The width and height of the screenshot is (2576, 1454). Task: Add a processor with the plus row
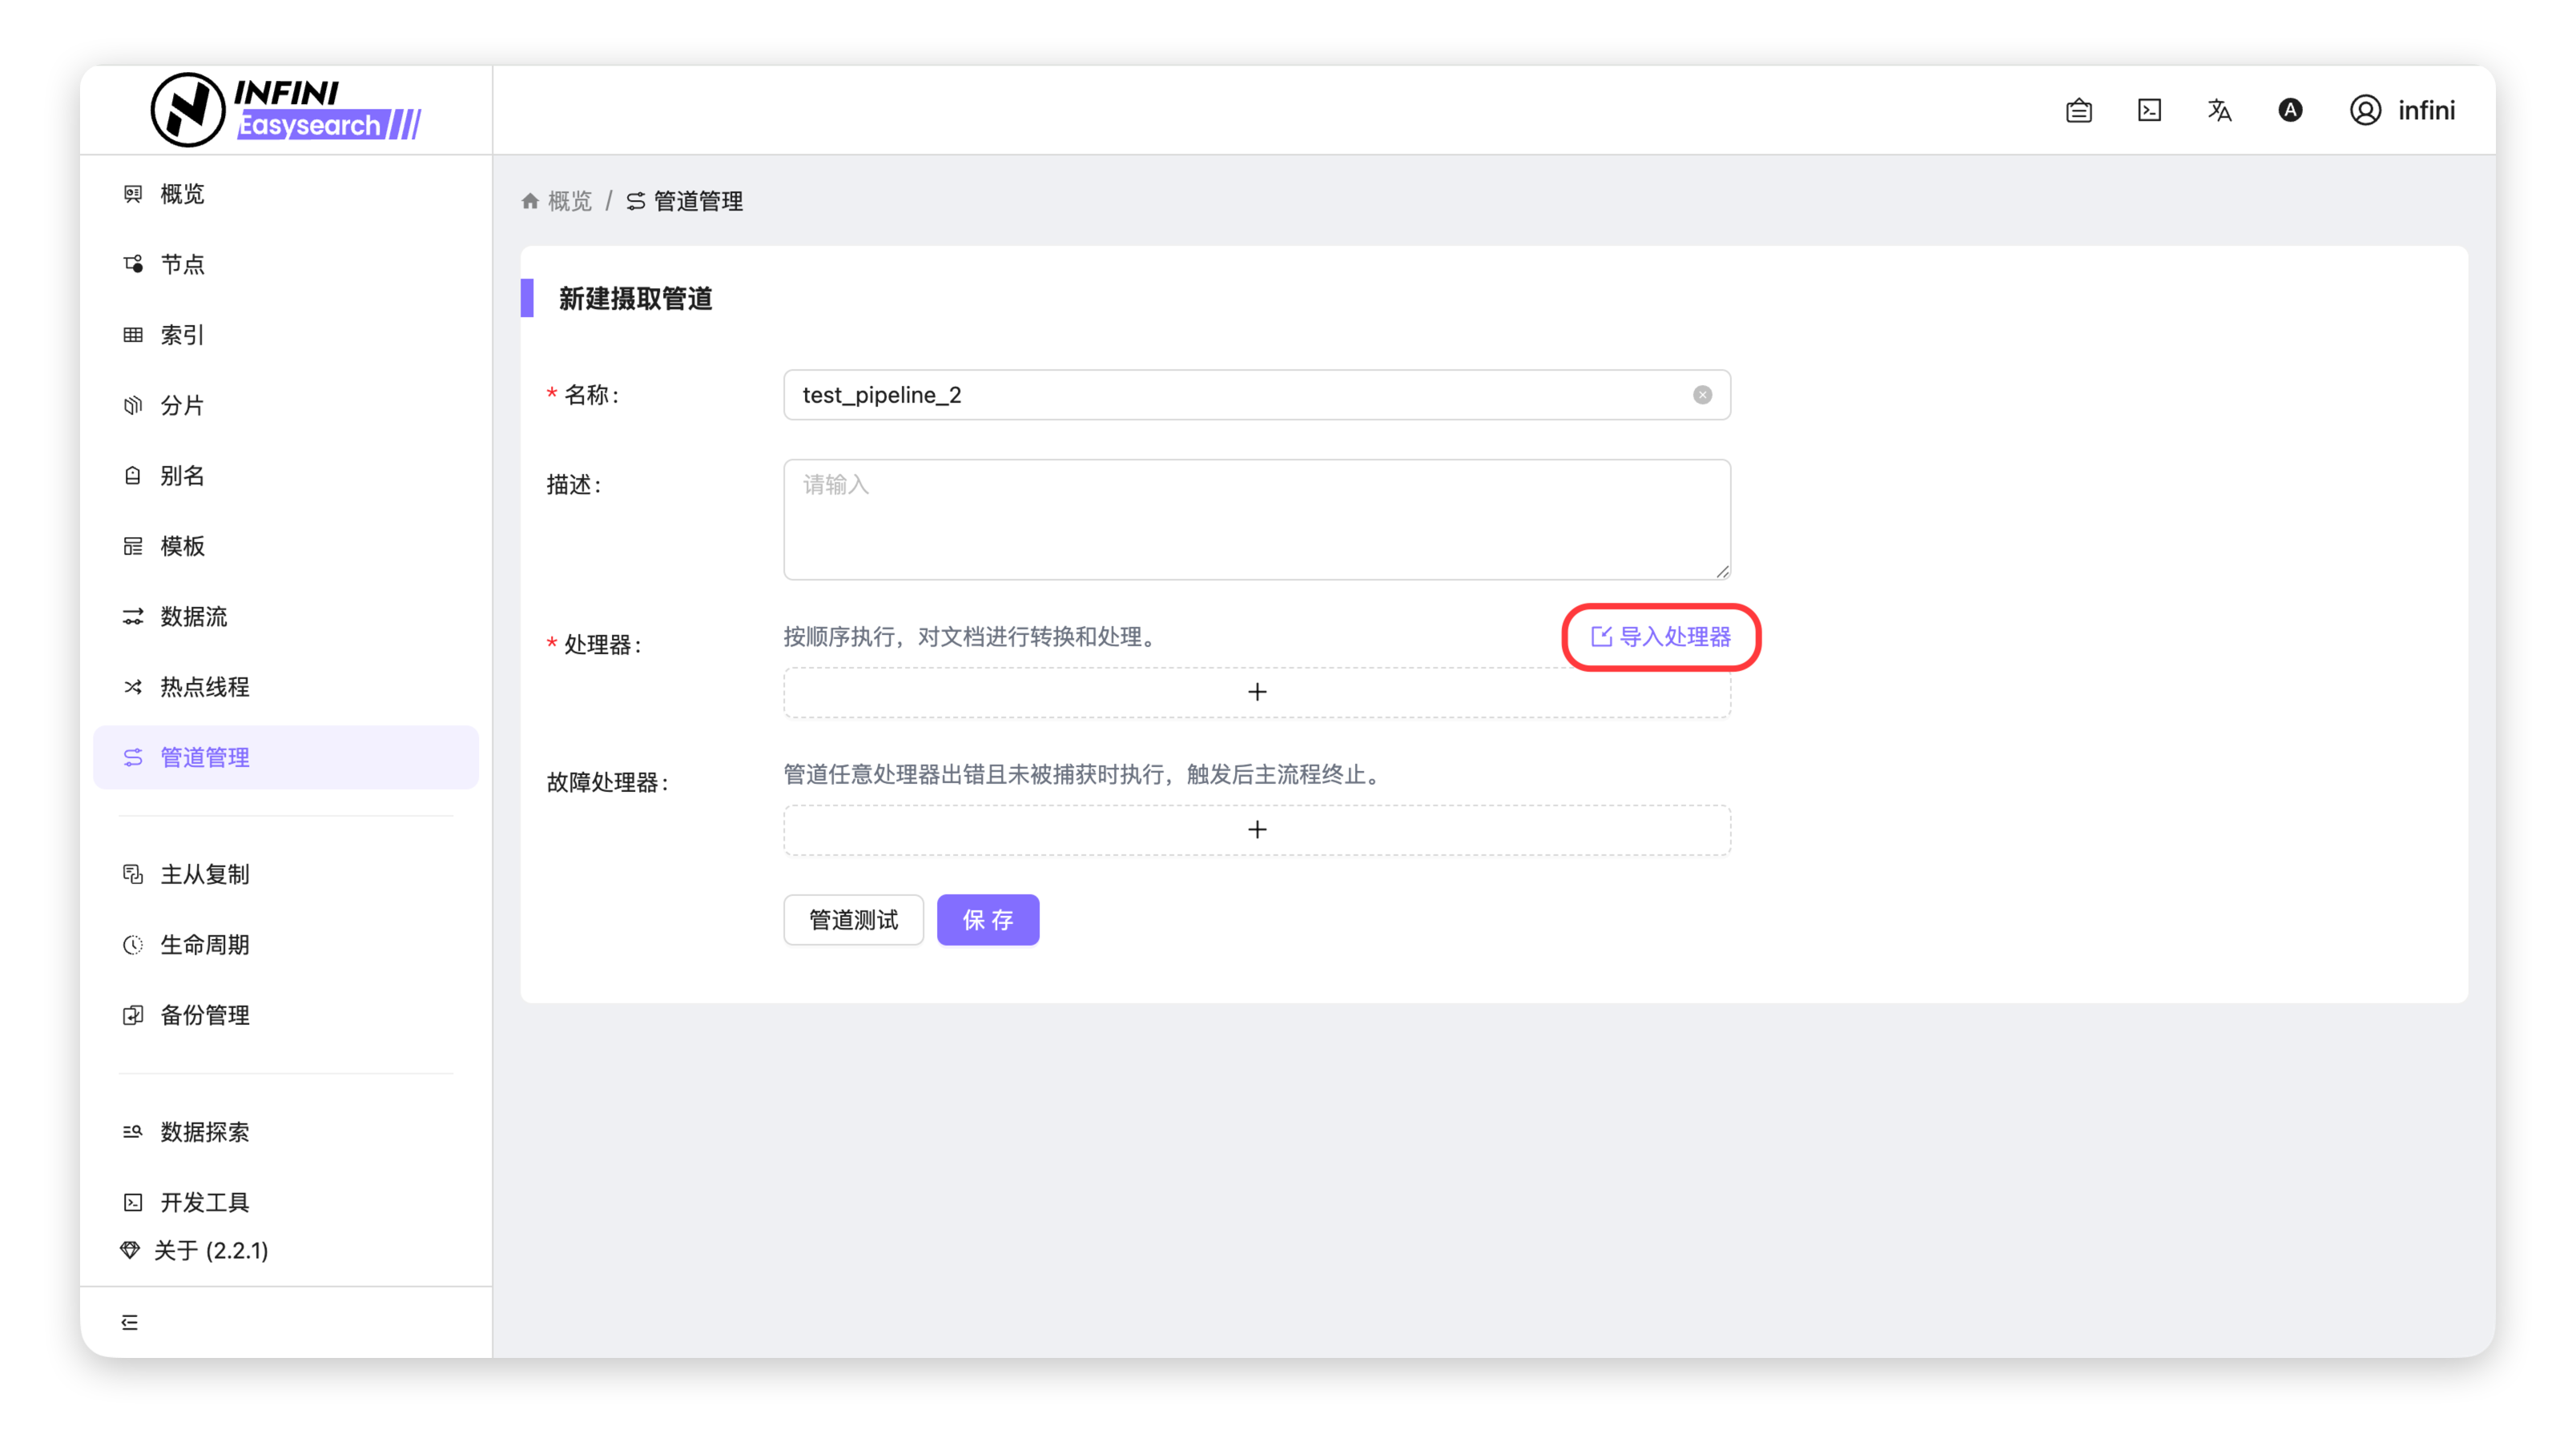[x=1257, y=692]
